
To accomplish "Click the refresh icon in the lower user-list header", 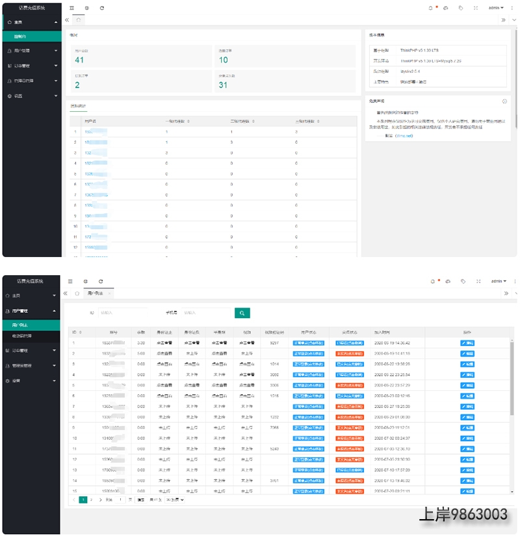I will pyautogui.click(x=101, y=281).
